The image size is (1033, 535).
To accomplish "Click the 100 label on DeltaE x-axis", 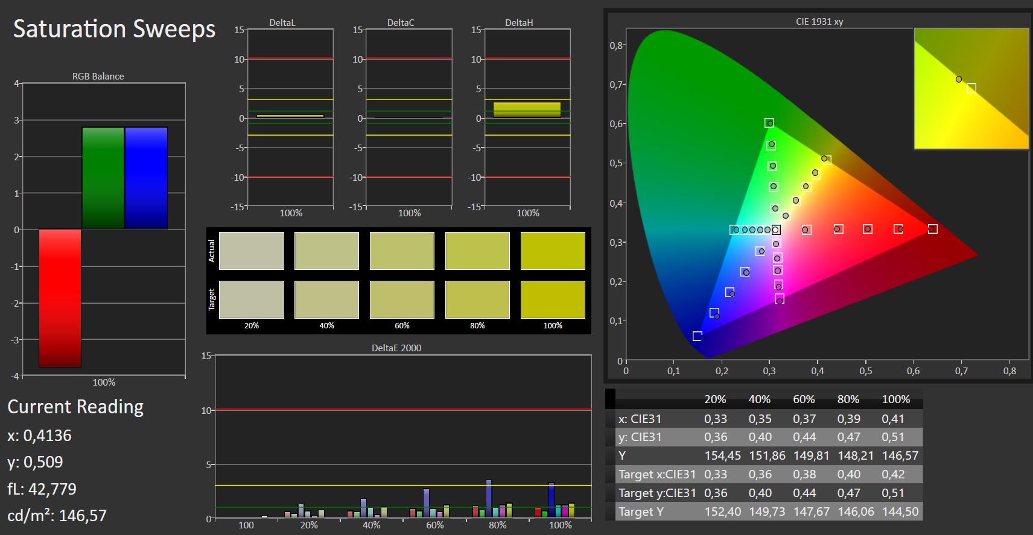I will coord(246,525).
